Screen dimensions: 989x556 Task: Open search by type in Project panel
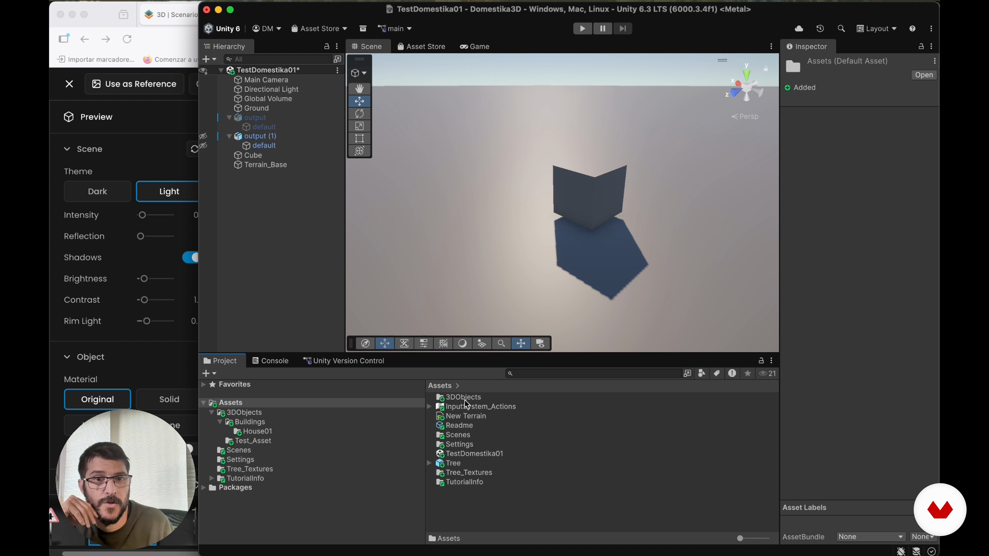point(701,373)
